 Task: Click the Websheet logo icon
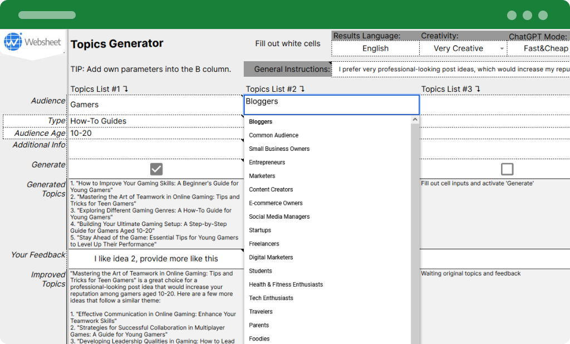coord(13,41)
